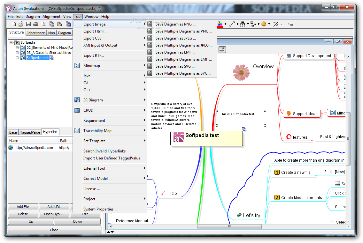Click the Delete button
363x243 pixels.
pyautogui.click(x=23, y=214)
